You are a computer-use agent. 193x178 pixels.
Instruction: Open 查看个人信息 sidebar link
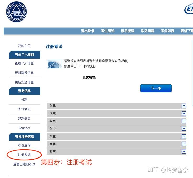(24, 63)
